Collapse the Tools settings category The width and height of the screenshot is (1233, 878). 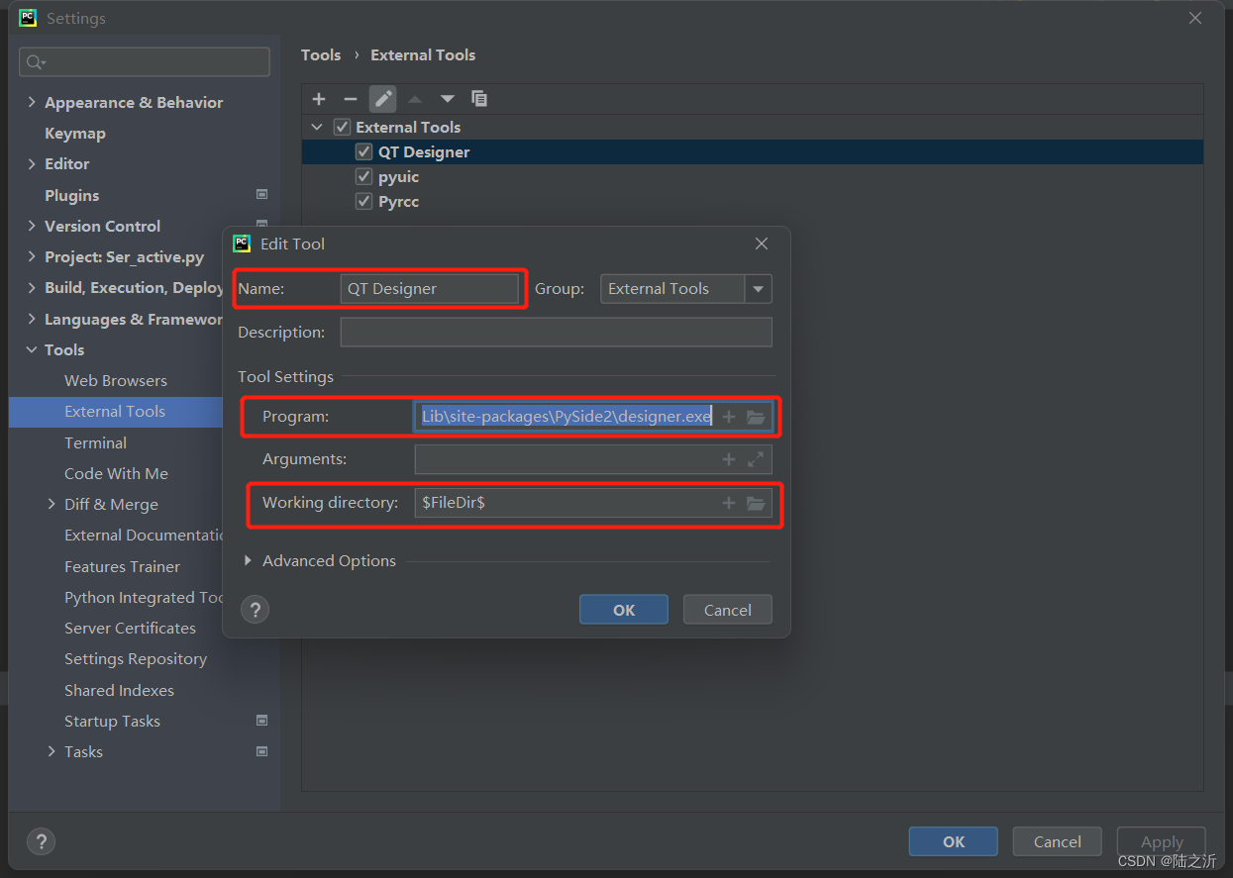point(32,349)
